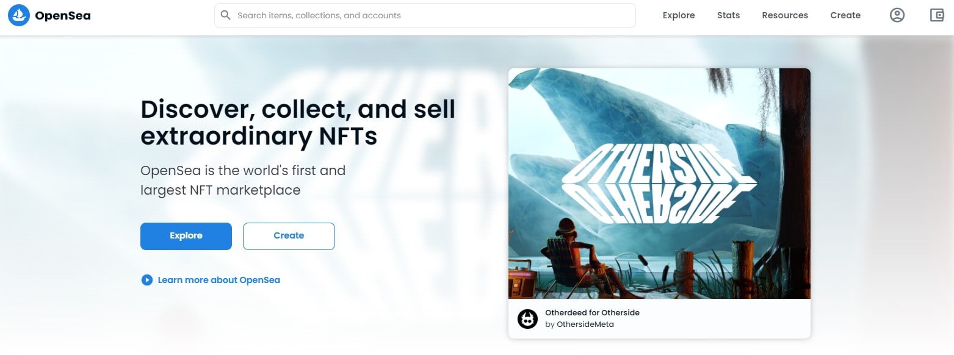The width and height of the screenshot is (954, 355).
Task: Open the Explore menu in navigation
Action: tap(679, 15)
